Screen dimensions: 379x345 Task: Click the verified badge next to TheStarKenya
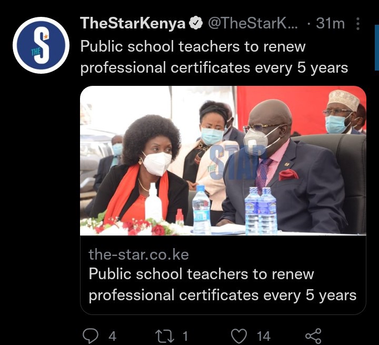click(x=196, y=24)
